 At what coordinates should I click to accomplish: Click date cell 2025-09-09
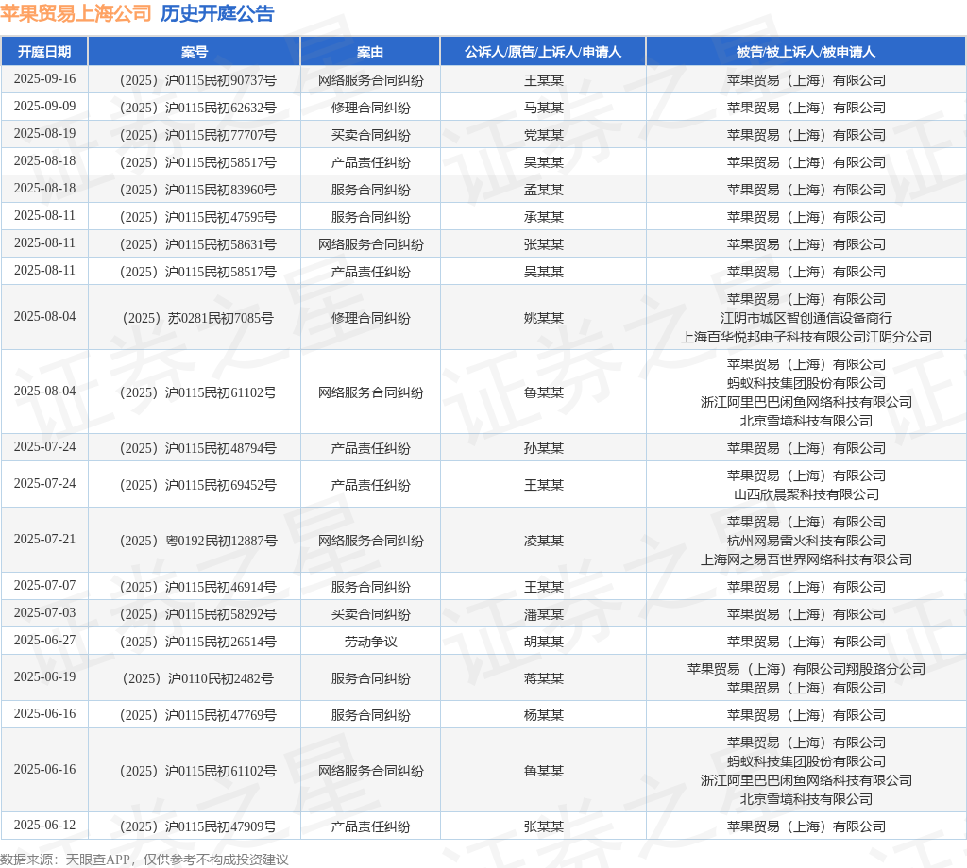[x=44, y=106]
